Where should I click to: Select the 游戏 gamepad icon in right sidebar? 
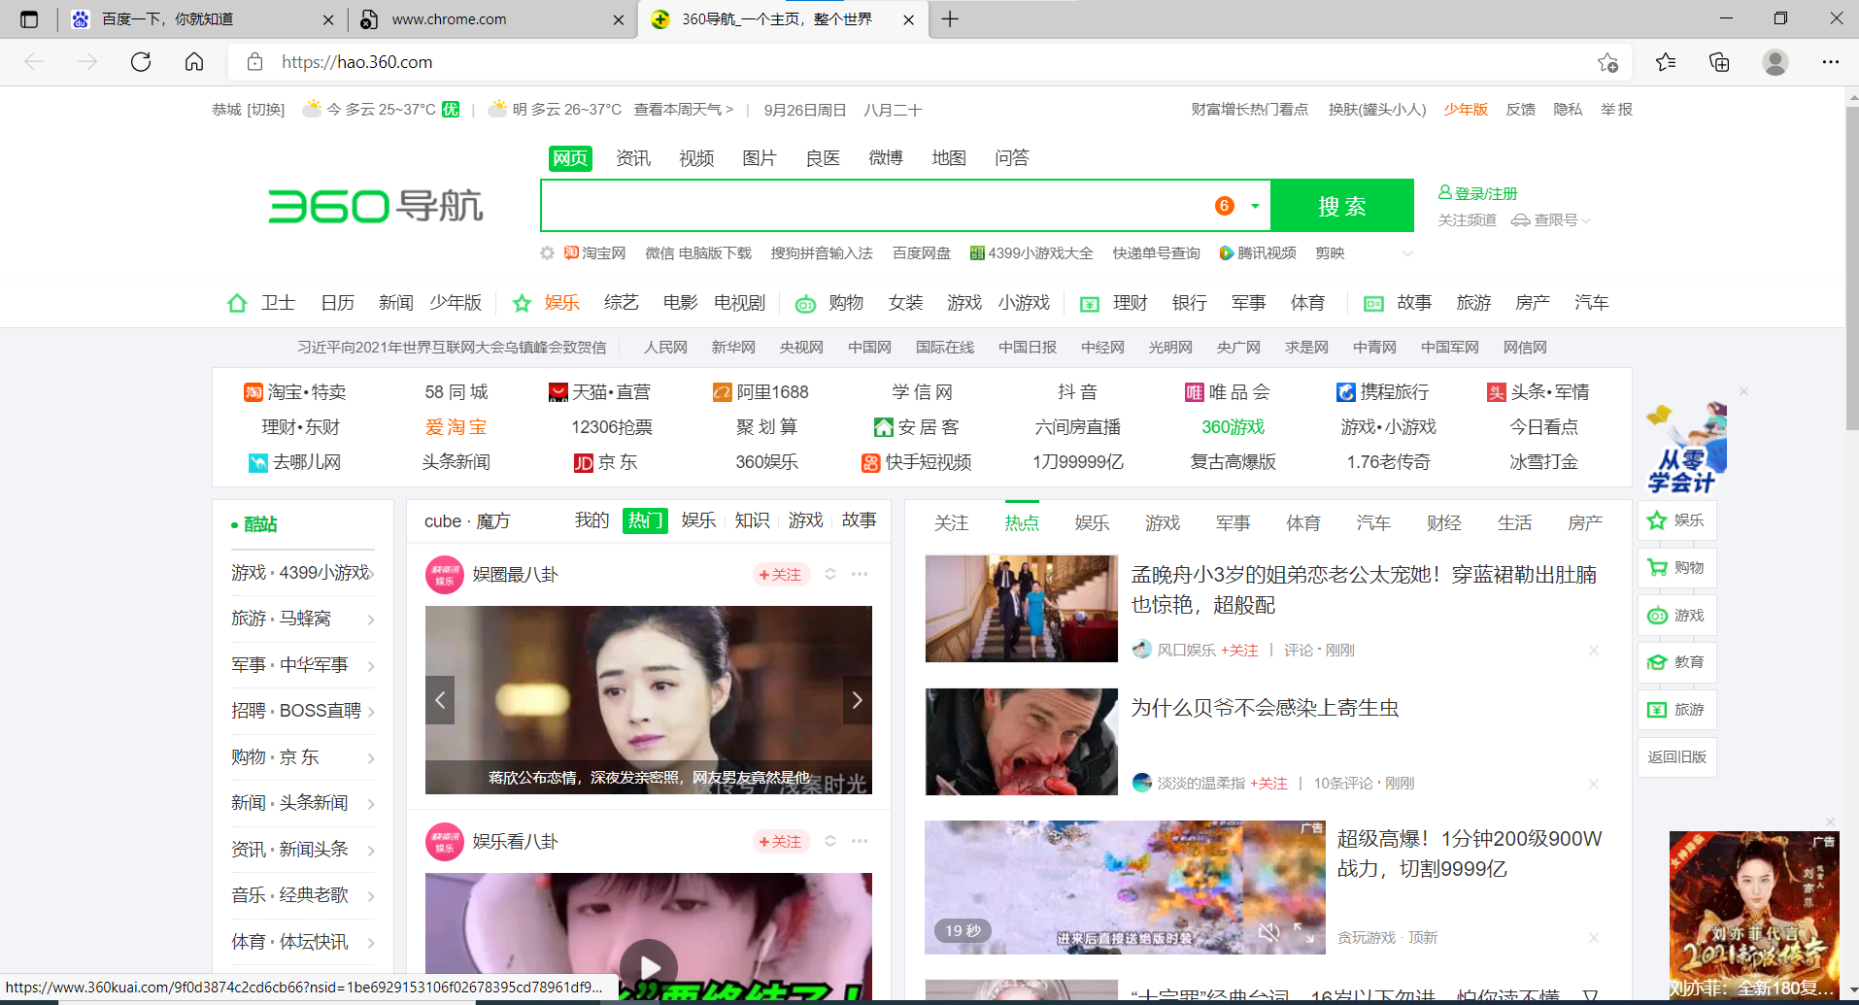coord(1657,615)
